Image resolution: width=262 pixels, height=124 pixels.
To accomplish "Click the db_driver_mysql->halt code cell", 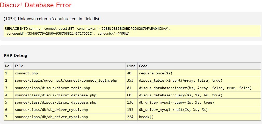I will [173, 110].
